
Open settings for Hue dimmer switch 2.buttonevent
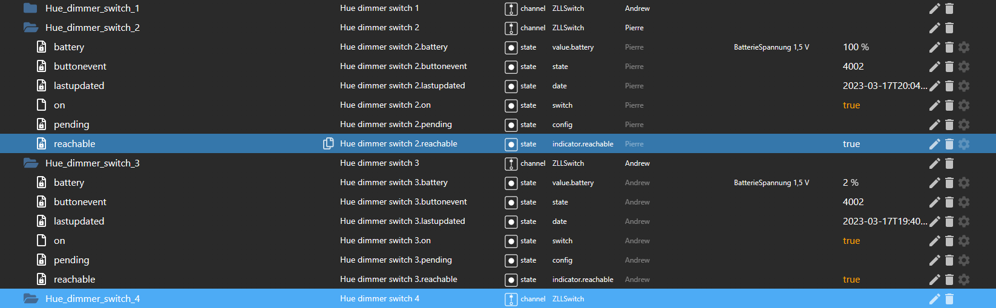[x=964, y=67]
